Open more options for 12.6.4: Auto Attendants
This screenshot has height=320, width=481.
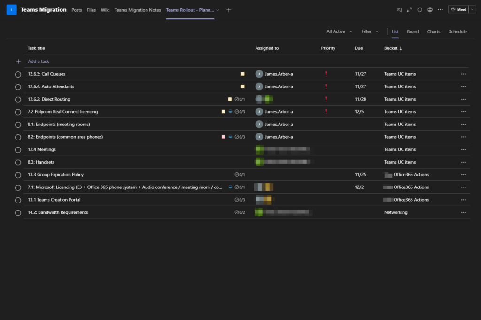coord(463,86)
